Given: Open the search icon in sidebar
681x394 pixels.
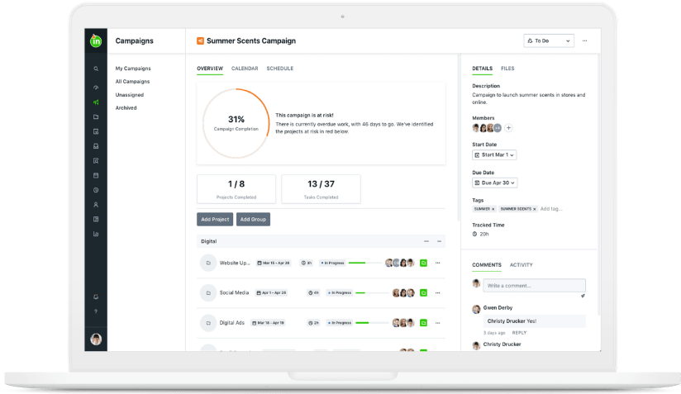Looking at the screenshot, I should tap(96, 69).
